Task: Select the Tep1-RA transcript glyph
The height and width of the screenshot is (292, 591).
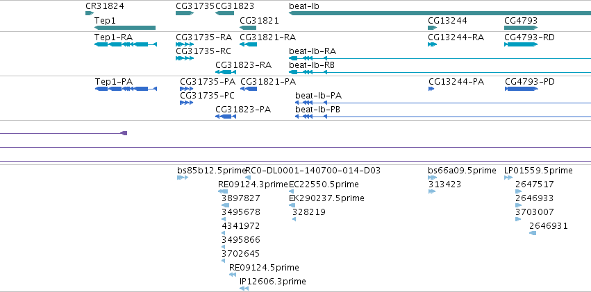Action: [126, 44]
